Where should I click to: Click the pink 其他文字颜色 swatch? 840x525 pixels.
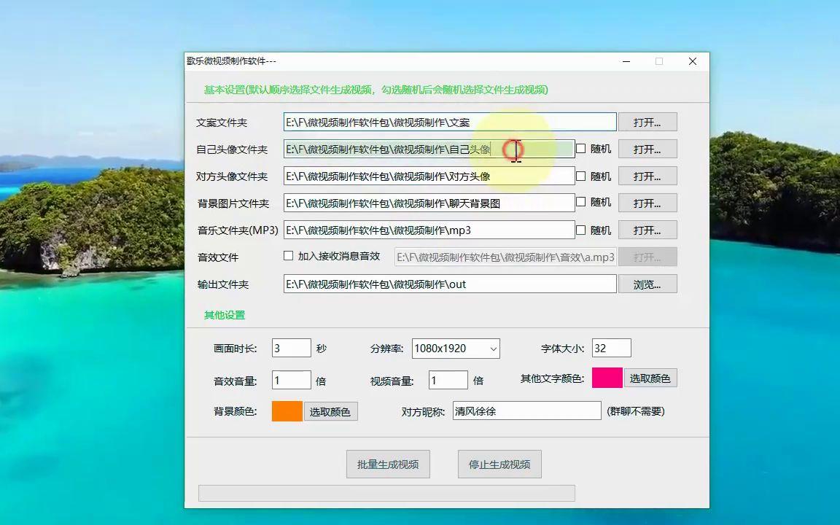pyautogui.click(x=607, y=378)
